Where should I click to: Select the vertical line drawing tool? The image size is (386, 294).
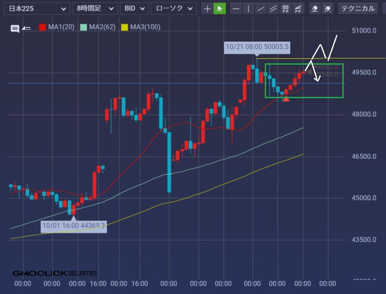[x=248, y=8]
